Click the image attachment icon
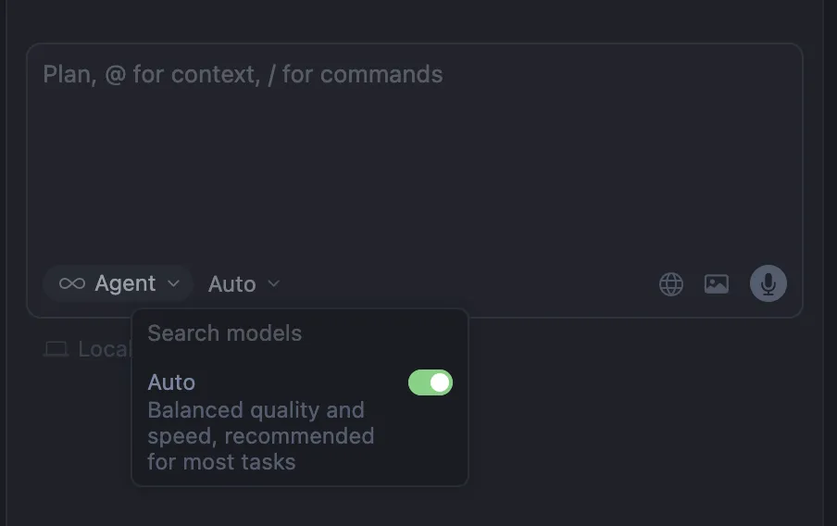The image size is (837, 526). point(717,284)
